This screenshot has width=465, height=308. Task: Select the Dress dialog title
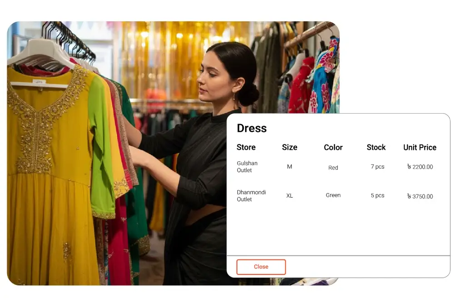252,129
